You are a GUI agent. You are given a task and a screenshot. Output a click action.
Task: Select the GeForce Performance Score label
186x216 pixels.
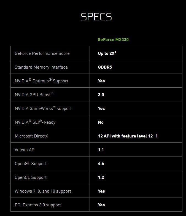[x=42, y=53]
